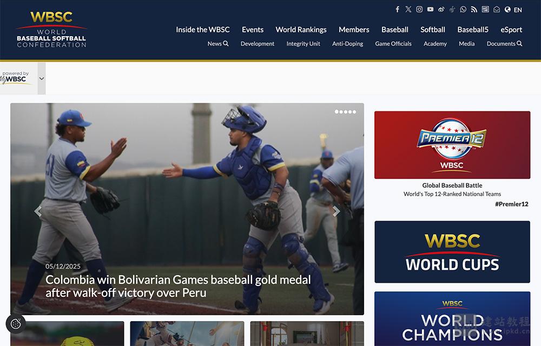Show previous slide with left carousel arrow
The height and width of the screenshot is (346, 541).
tap(38, 211)
